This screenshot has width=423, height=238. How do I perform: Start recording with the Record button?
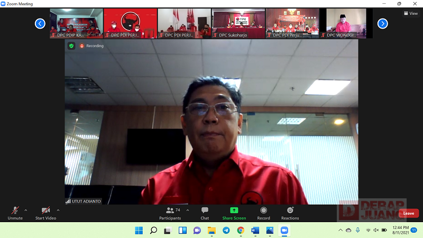click(263, 213)
